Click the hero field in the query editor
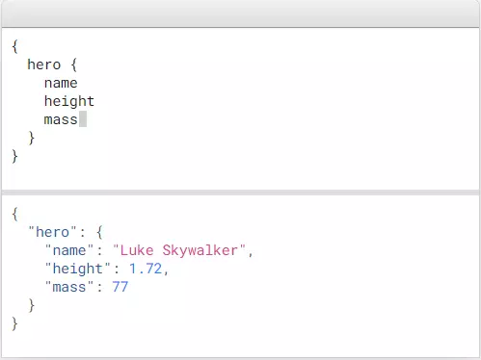 click(44, 64)
